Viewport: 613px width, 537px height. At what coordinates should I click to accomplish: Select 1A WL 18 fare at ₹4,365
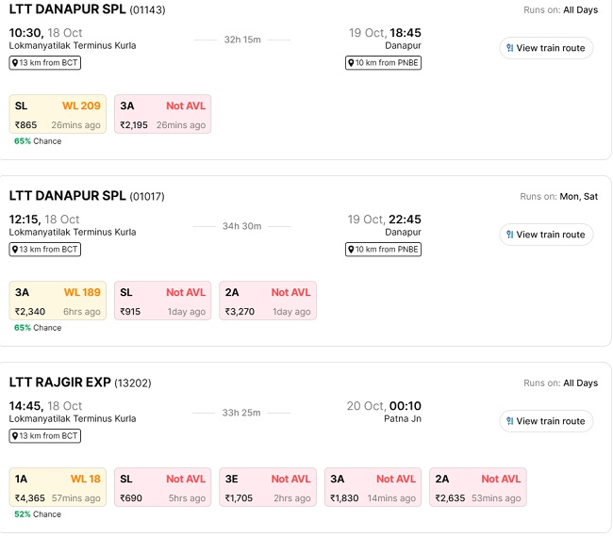tap(58, 488)
